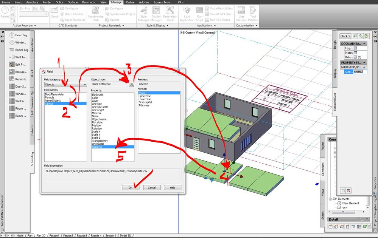Click Batch Checker in CAD Standards

point(72,14)
